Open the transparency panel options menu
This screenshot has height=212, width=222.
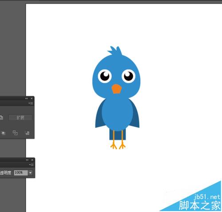(x=31, y=165)
